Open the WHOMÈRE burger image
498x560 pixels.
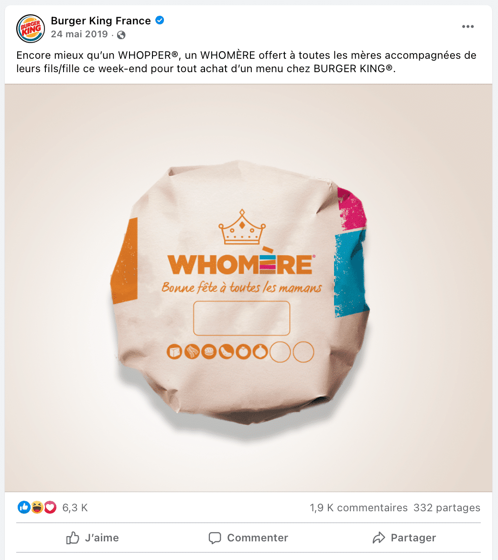pos(249,288)
